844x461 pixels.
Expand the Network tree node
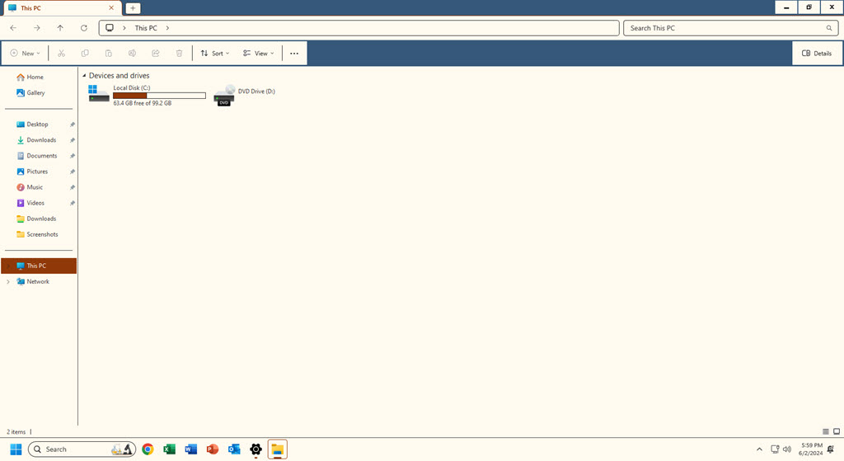[8, 282]
